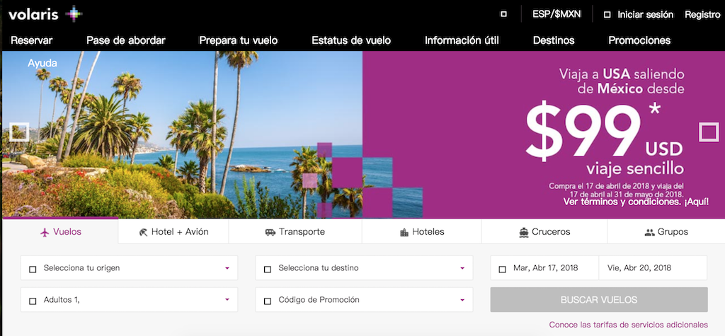Viewport: 725px width, 336px height.
Task: Go to the next banner slide
Action: coord(708,132)
